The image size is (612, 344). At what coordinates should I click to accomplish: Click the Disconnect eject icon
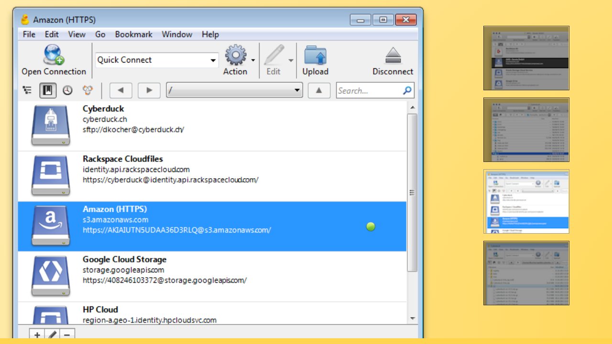point(393,55)
